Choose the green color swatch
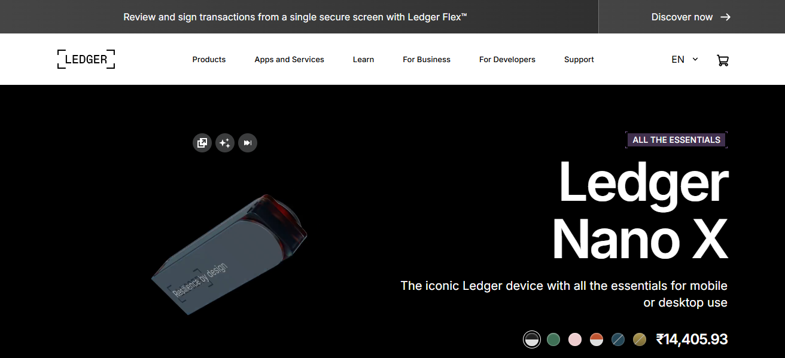The height and width of the screenshot is (358, 785). [x=553, y=339]
